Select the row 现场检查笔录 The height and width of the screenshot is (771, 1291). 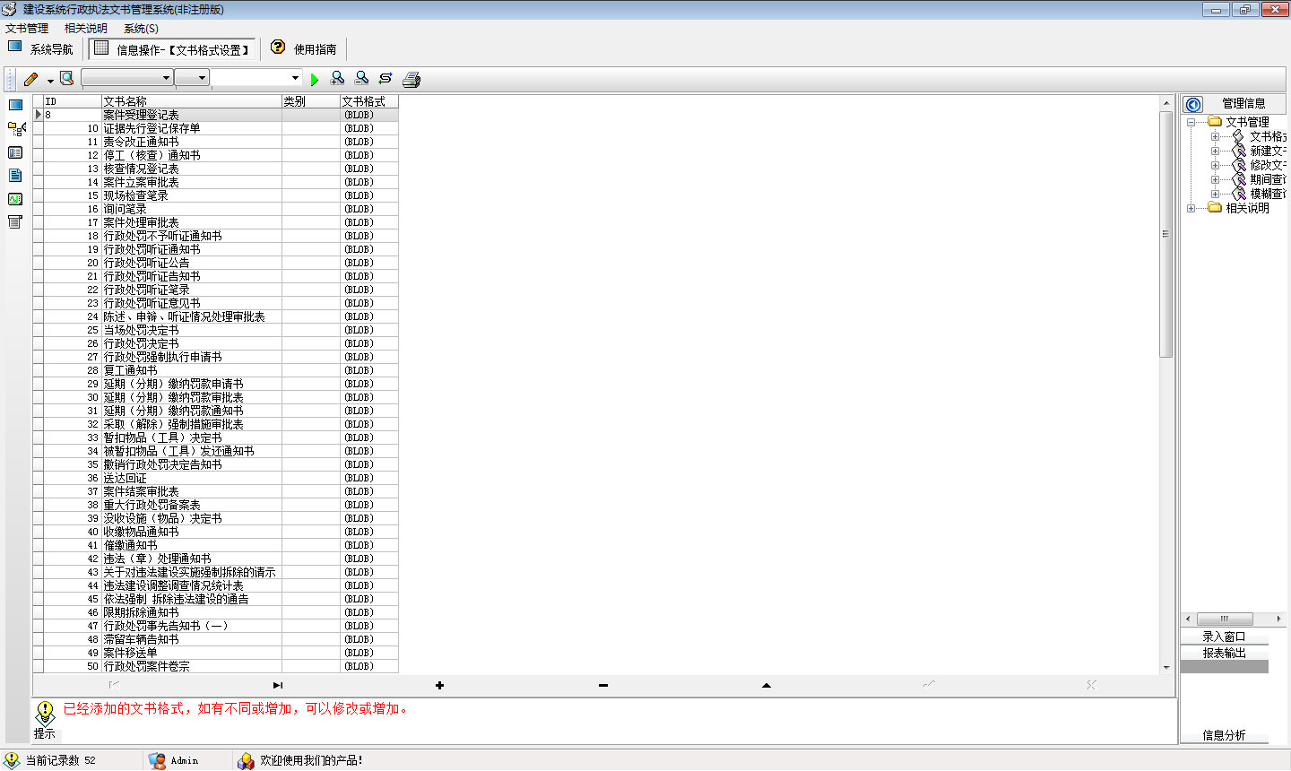coord(216,195)
